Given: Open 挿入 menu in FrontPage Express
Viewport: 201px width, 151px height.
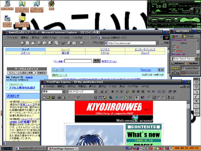Looking at the screenshot, I should click(92, 86).
